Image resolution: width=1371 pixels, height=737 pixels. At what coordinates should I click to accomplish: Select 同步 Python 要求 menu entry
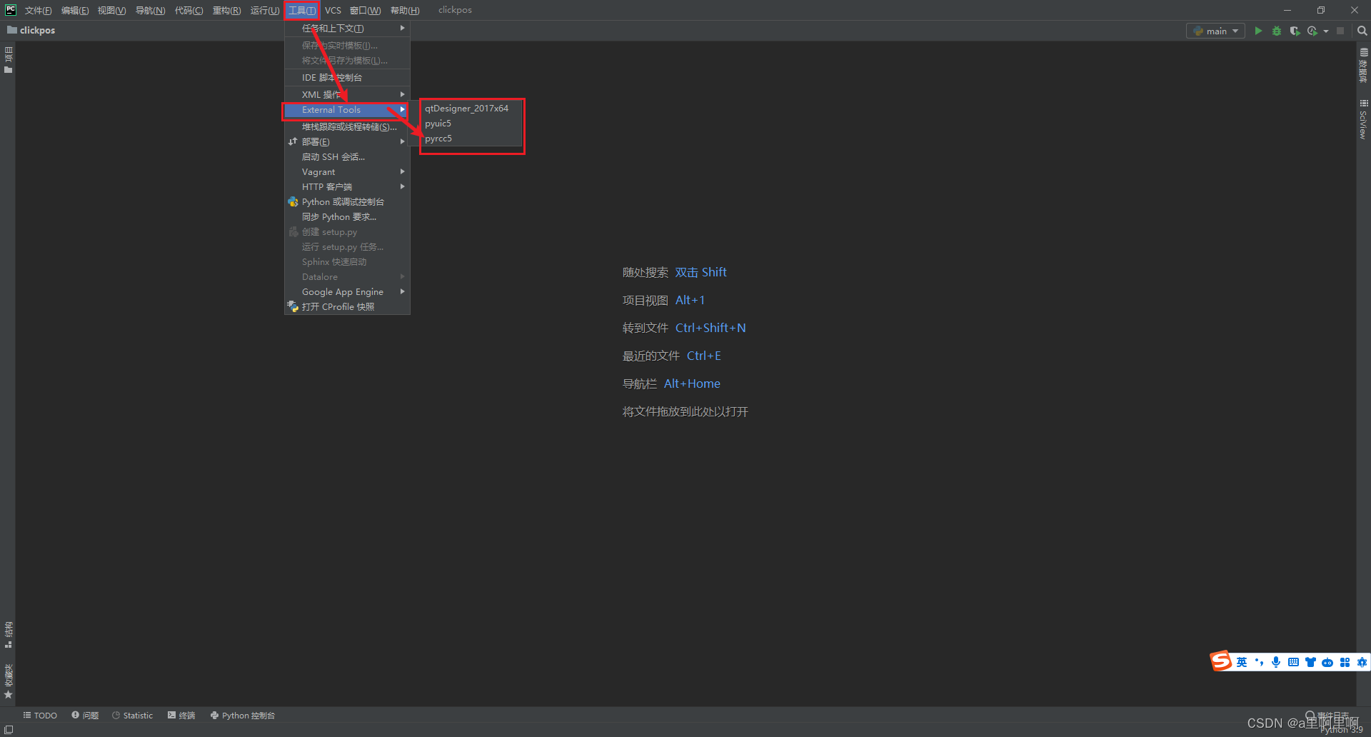pos(347,216)
